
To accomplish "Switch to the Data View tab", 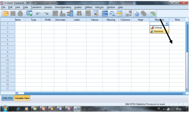I will click(x=7, y=98).
